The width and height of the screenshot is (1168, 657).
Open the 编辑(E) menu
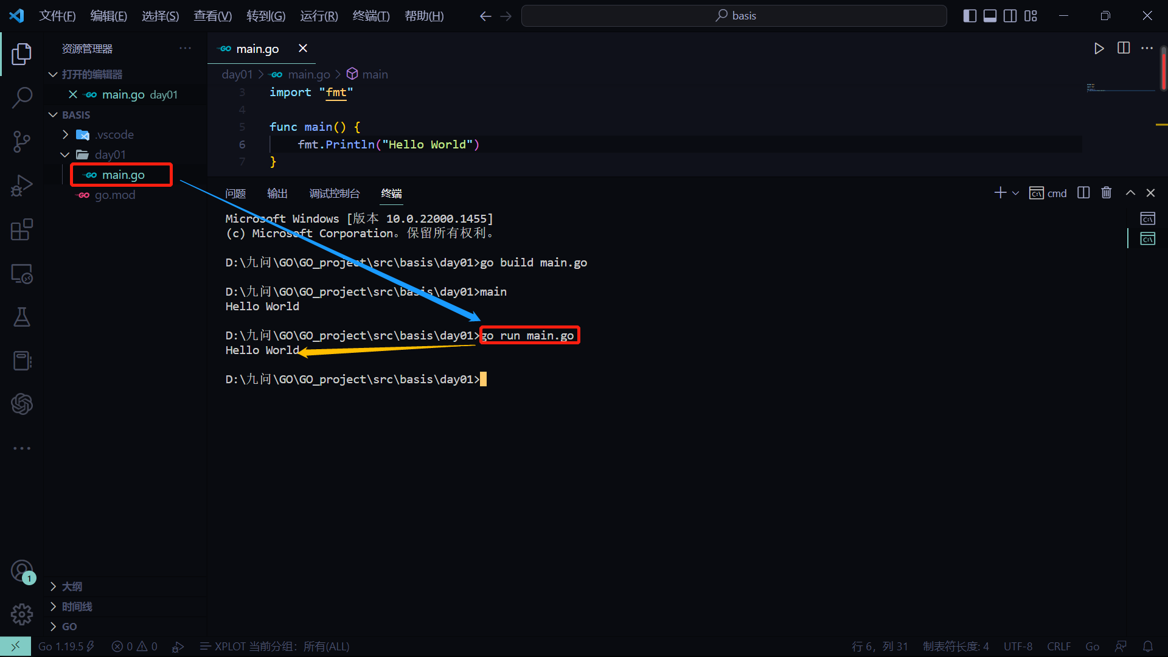click(x=109, y=16)
